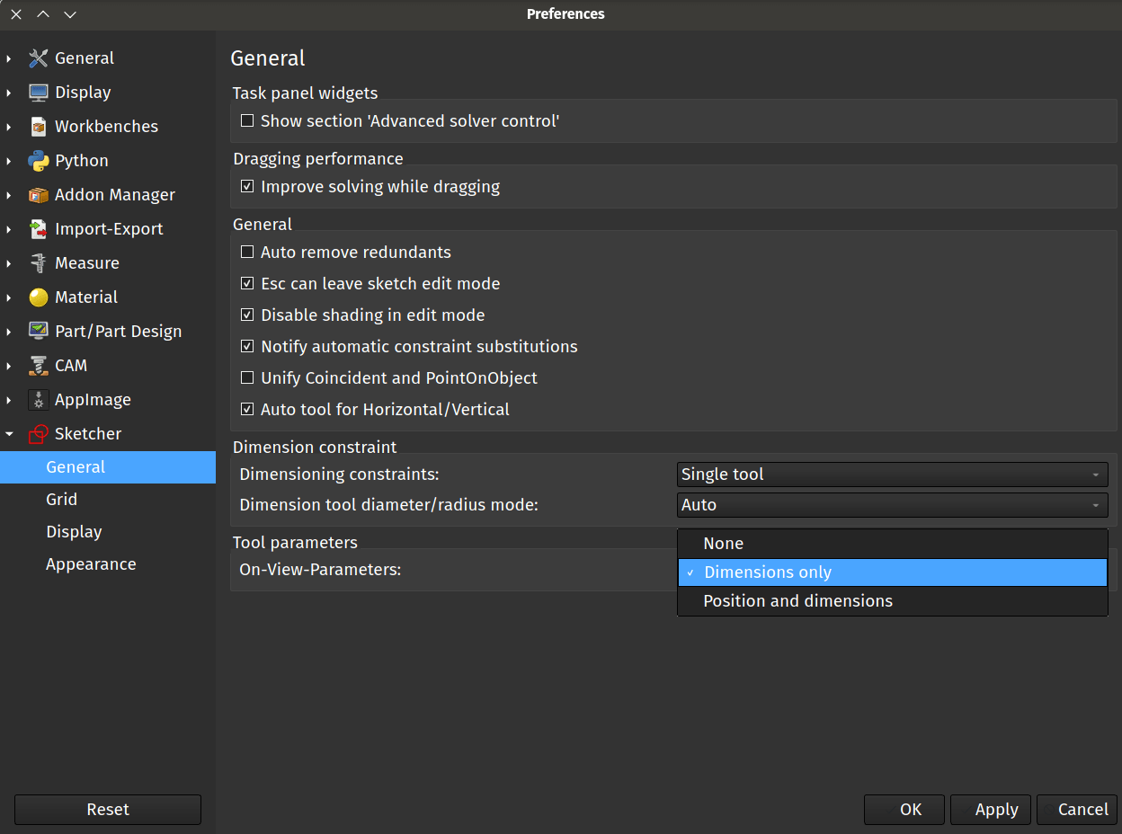Image resolution: width=1122 pixels, height=834 pixels.
Task: Open the Dimensioning constraints dropdown
Action: click(892, 475)
